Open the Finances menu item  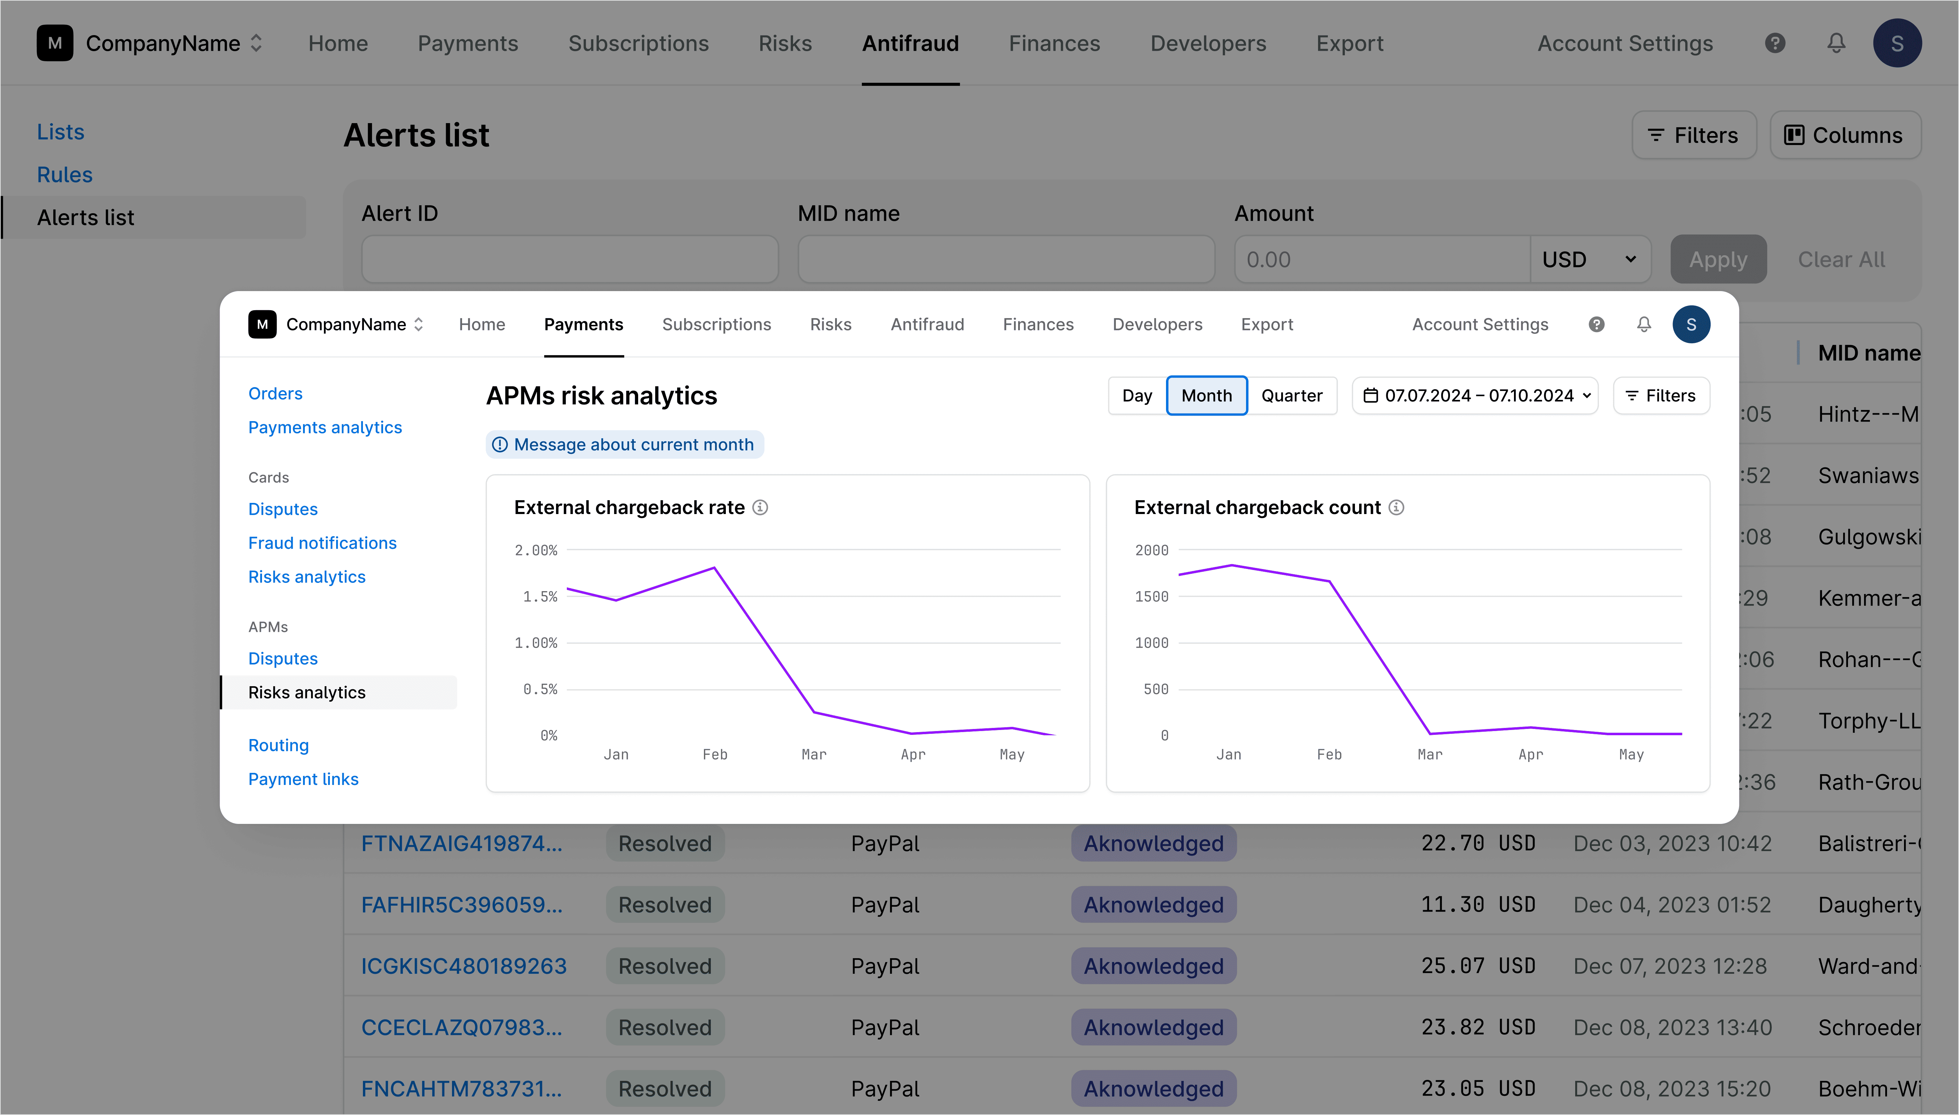coord(1038,324)
